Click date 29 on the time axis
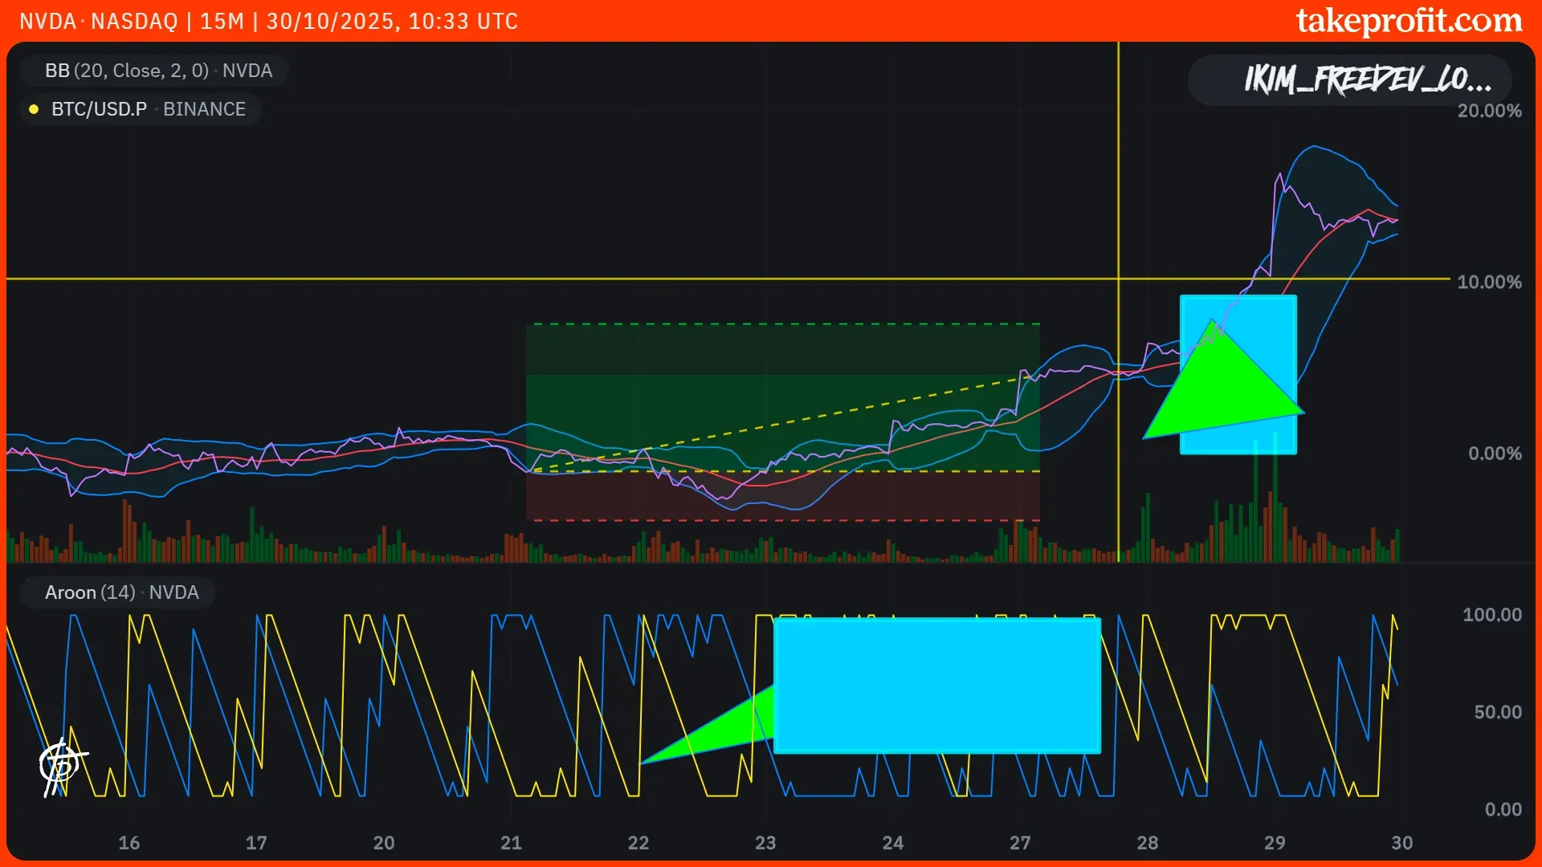 1274,843
